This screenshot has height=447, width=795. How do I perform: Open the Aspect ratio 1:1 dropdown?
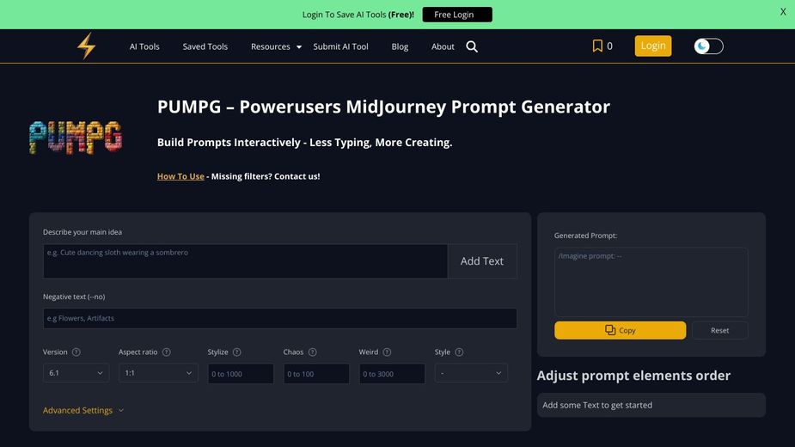pos(158,373)
